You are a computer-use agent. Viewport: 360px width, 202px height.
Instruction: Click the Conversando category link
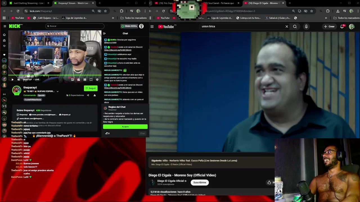pos(30,95)
